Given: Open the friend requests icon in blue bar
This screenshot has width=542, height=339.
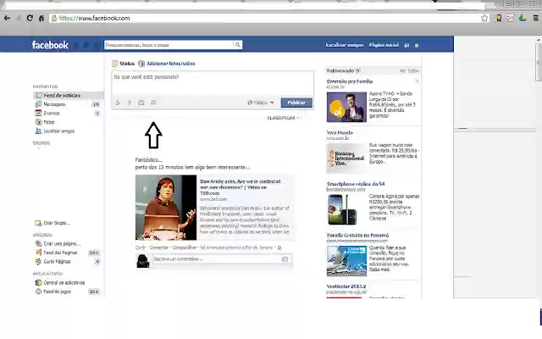Looking at the screenshot, I should tap(406, 45).
